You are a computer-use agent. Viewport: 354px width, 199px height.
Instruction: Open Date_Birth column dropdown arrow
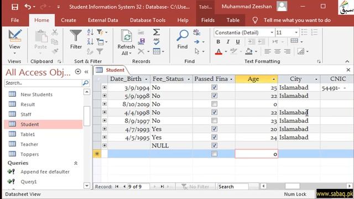146,79
